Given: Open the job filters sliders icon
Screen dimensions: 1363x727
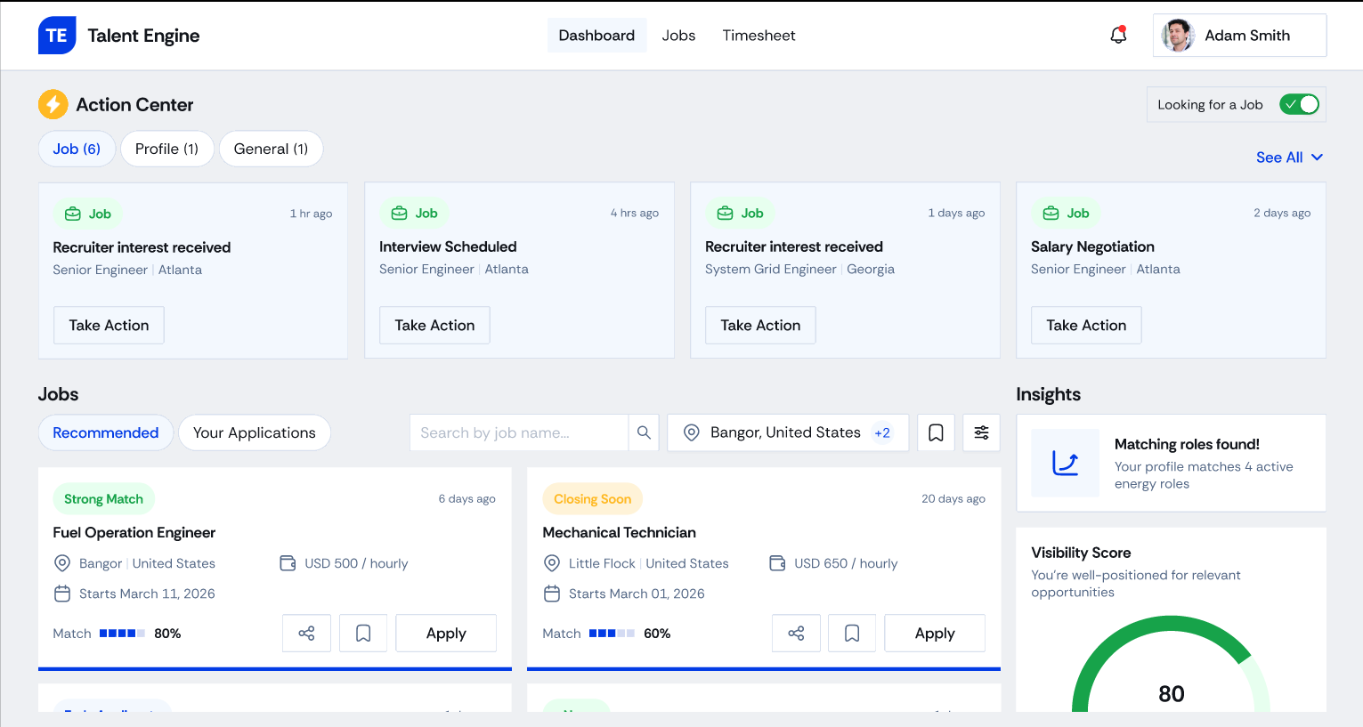Looking at the screenshot, I should (x=981, y=432).
